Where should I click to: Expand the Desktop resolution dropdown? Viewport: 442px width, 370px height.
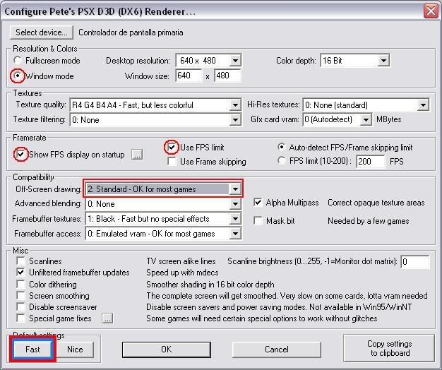[235, 60]
